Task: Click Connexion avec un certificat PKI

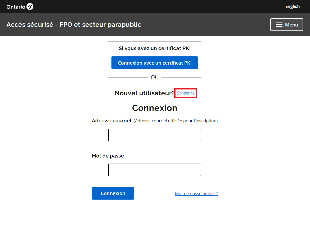Action: [155, 63]
